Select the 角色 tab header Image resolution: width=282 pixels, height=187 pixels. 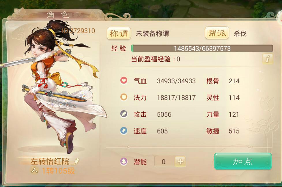(58, 15)
